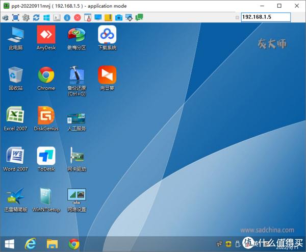Open 此电脑 desktop icon
This screenshot has height=252, width=306.
pos(16,38)
